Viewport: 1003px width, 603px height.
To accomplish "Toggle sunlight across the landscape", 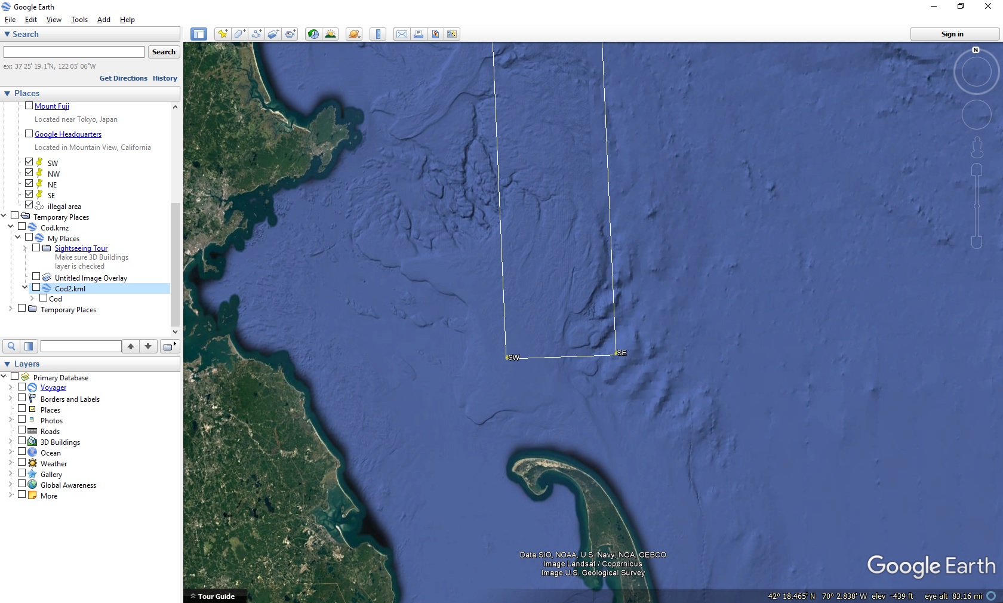I will point(330,34).
